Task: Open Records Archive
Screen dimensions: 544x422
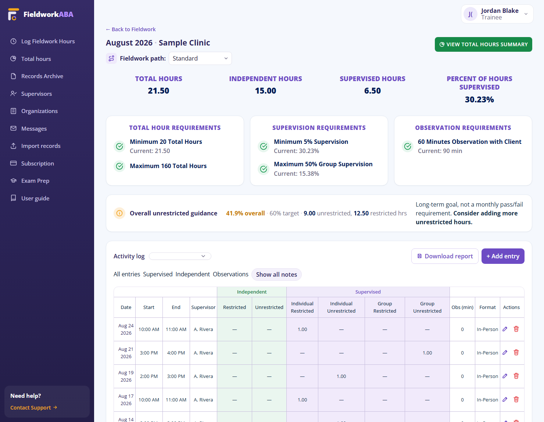Action: pyautogui.click(x=47, y=76)
